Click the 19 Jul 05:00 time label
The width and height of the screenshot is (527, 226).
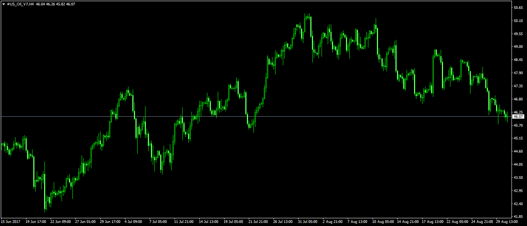pos(234,222)
